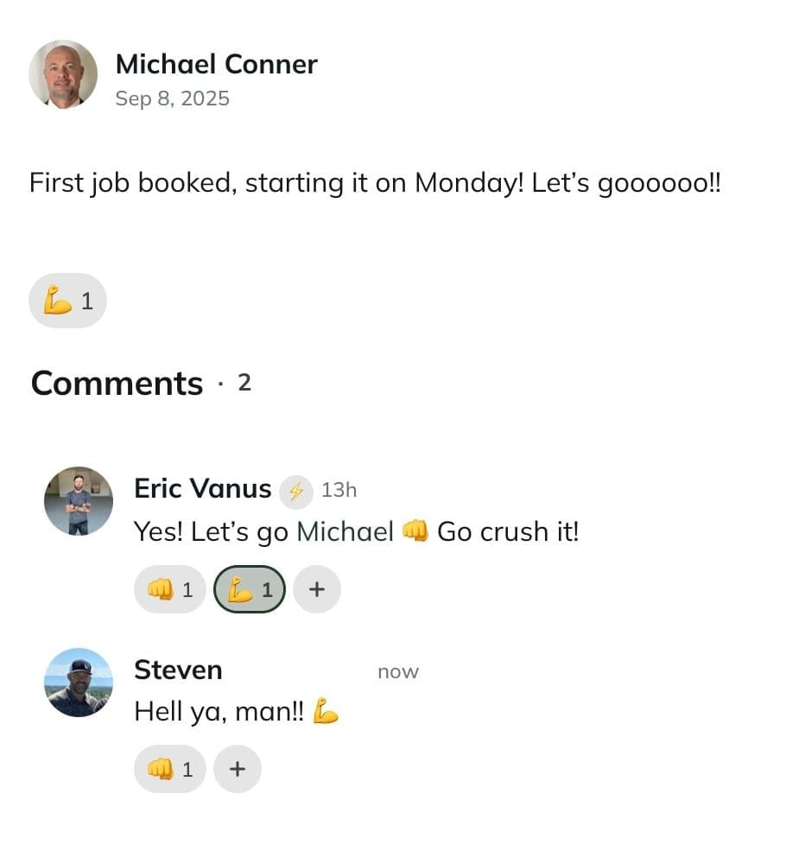Click the lightning bolt badge beside Eric Vanus
Viewport: 805px width, 864px height.
coord(296,492)
